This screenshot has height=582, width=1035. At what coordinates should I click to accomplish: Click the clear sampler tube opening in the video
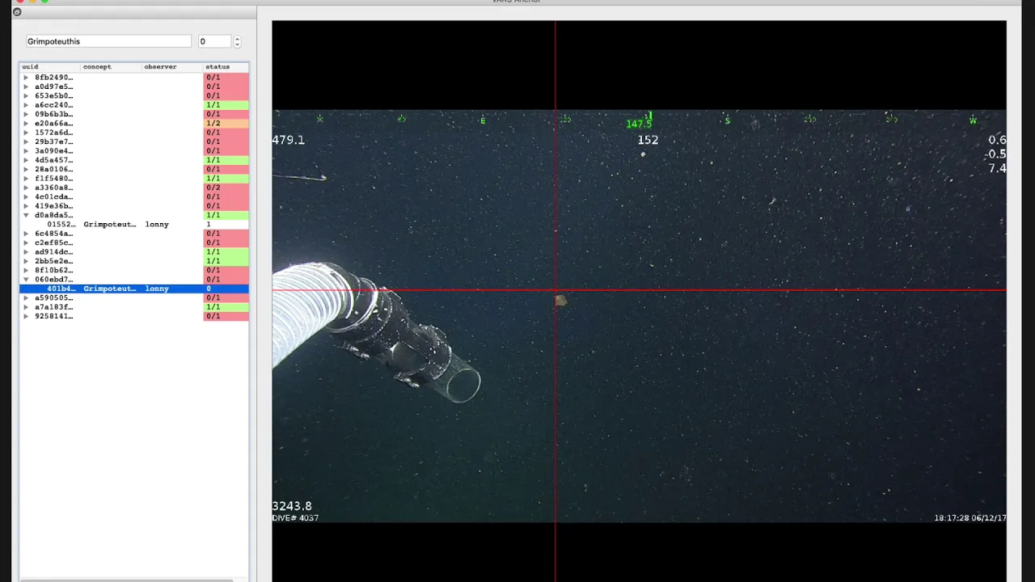click(x=464, y=386)
